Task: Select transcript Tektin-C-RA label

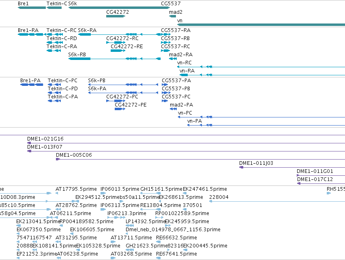Action: pos(62,47)
